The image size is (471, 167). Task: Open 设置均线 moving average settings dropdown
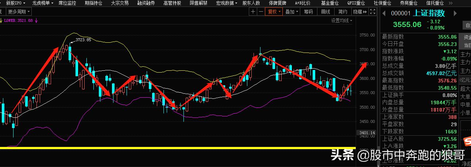tap(341, 20)
